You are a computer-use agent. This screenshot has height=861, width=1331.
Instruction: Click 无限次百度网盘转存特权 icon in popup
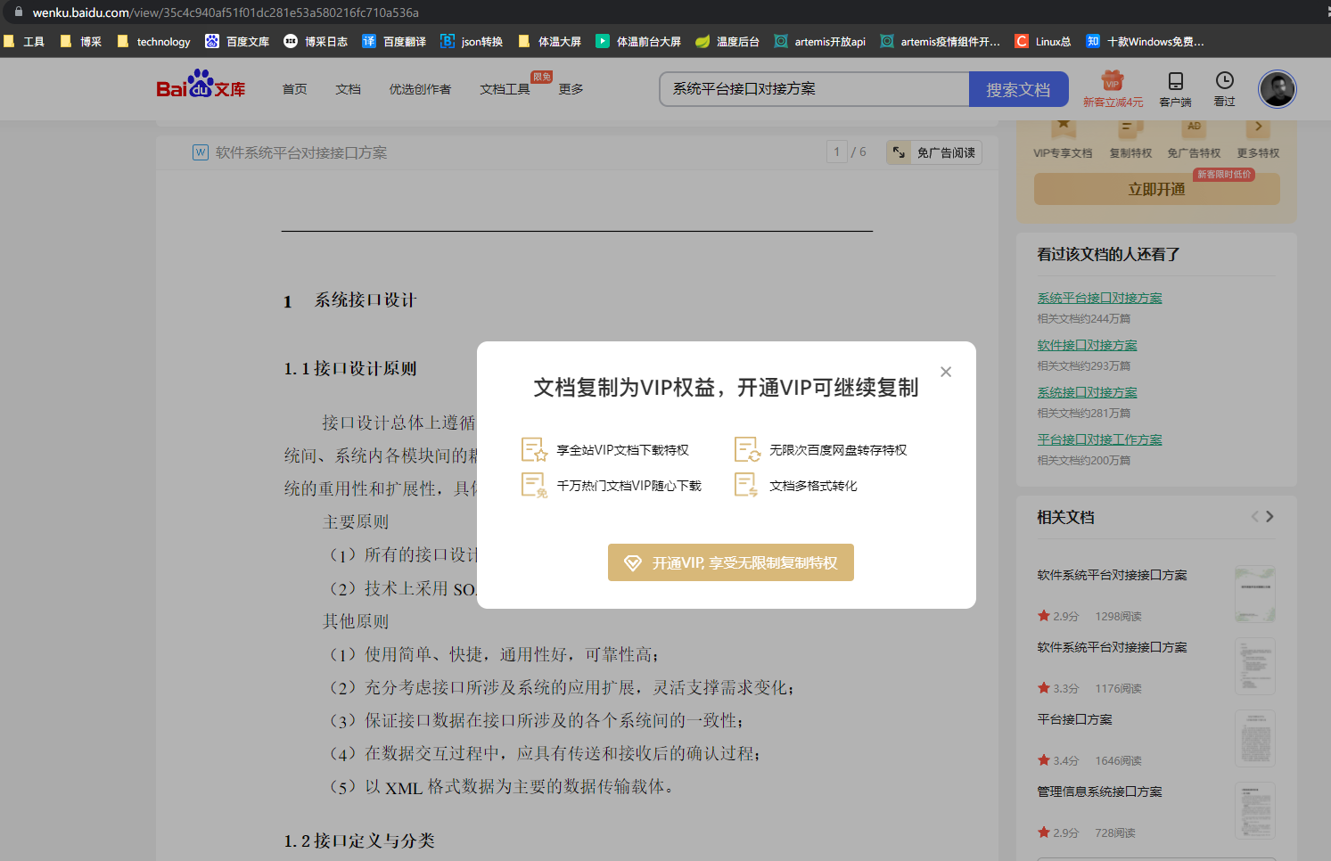pyautogui.click(x=747, y=449)
